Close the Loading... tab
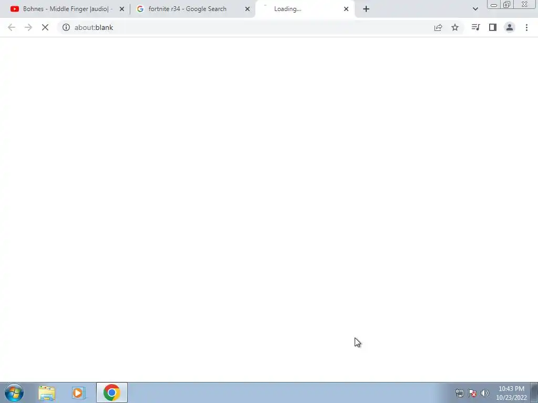The width and height of the screenshot is (538, 403). coord(346,9)
